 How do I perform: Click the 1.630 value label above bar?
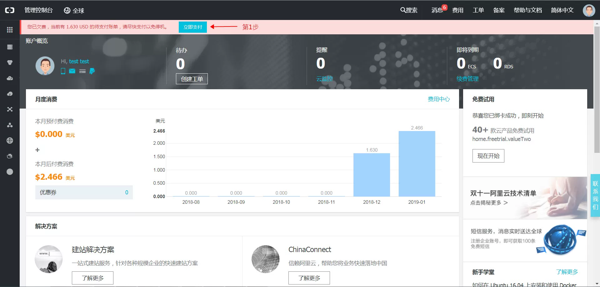372,150
